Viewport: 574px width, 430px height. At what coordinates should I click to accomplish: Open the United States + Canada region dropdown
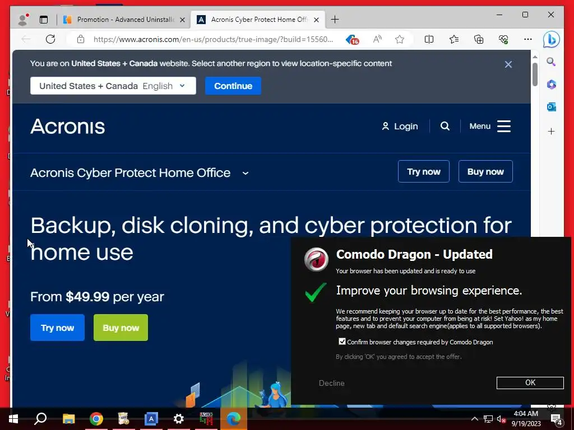(113, 86)
